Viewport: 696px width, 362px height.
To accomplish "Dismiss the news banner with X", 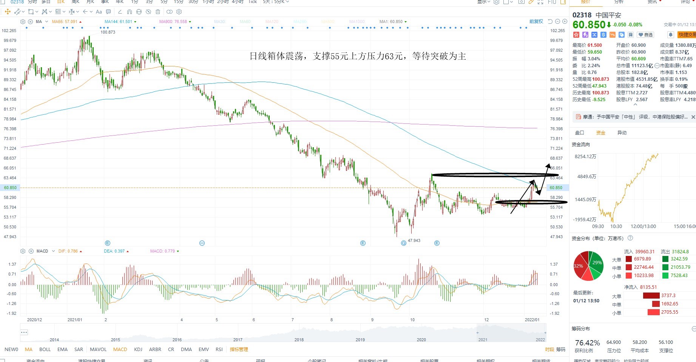I will coord(693,117).
